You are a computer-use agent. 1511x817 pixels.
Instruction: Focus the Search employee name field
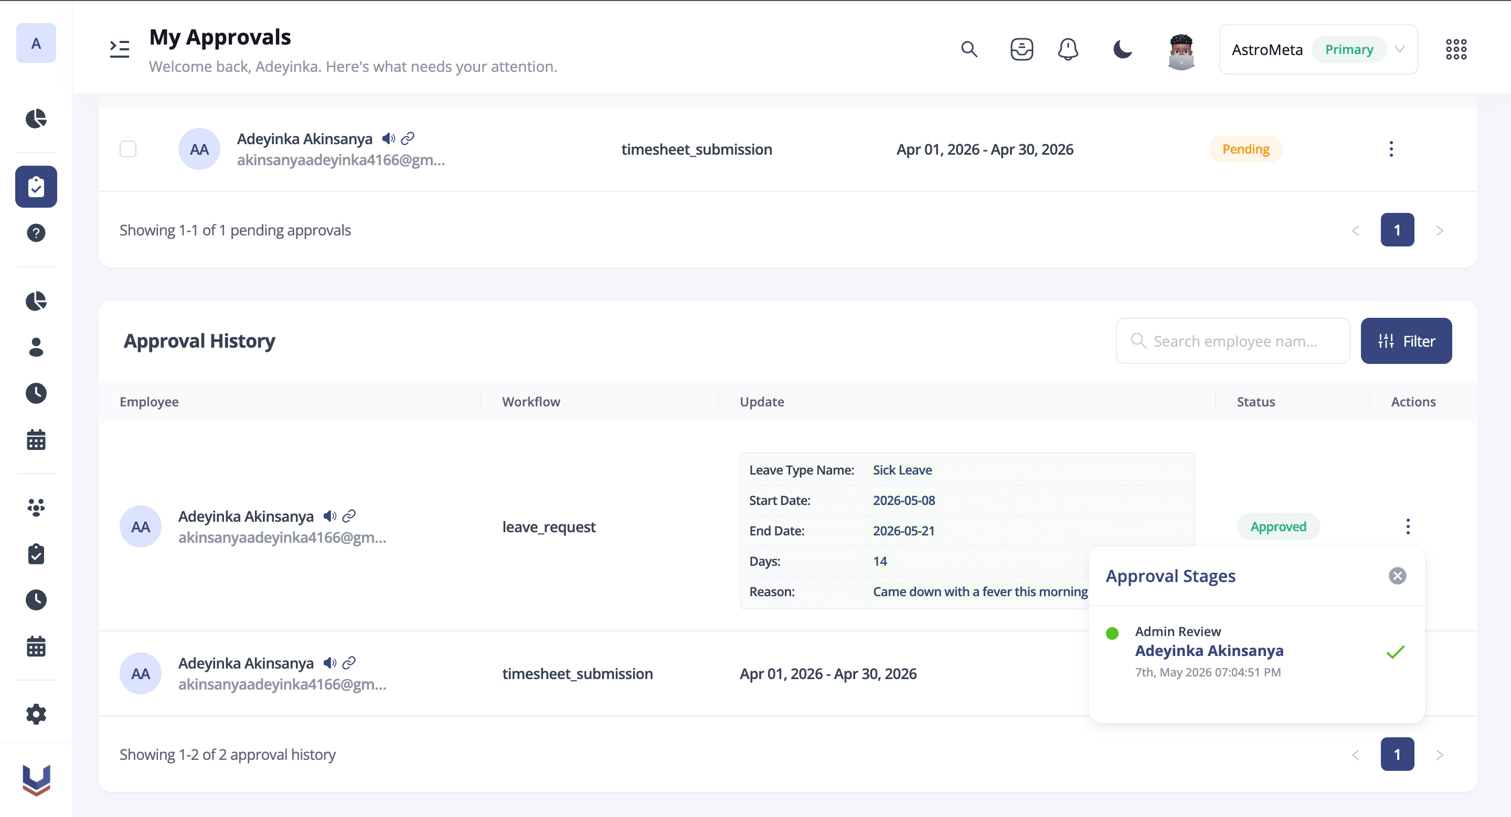point(1233,340)
